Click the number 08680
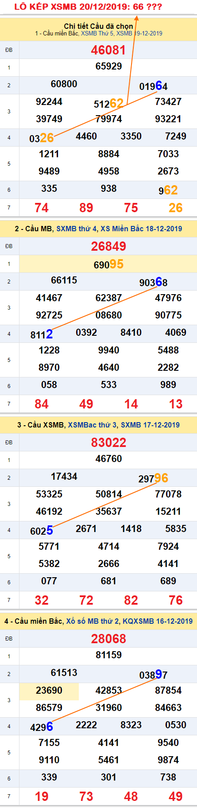The height and width of the screenshot is (808, 197). tap(108, 315)
